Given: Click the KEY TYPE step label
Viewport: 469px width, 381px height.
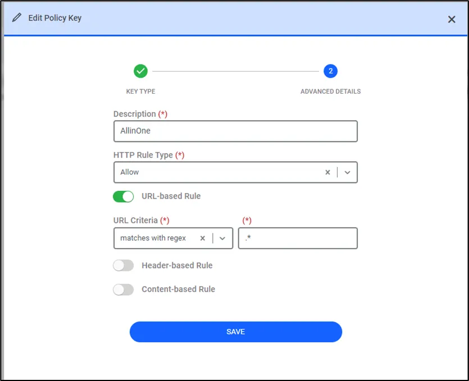Looking at the screenshot, I should tap(140, 91).
